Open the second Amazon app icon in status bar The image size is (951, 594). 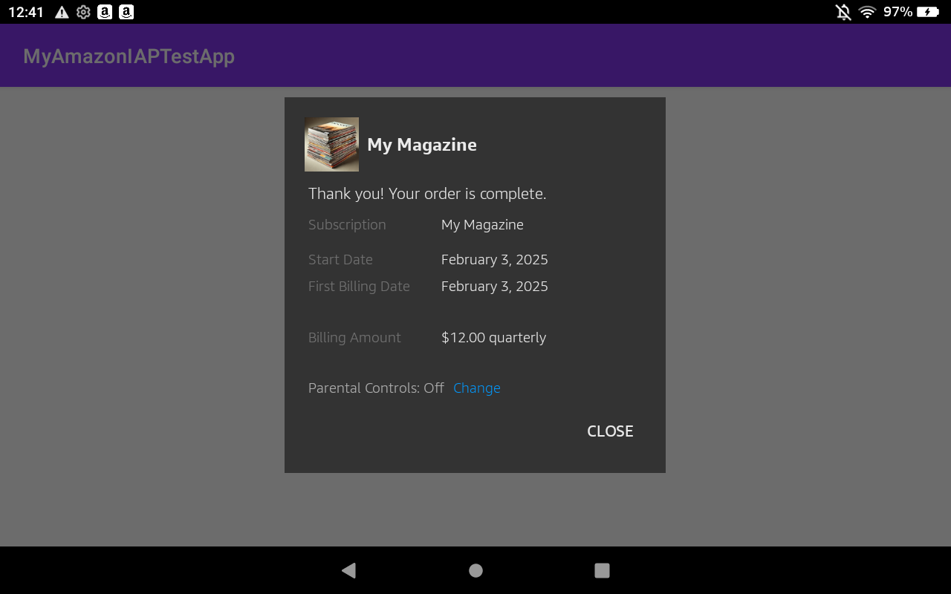[126, 11]
